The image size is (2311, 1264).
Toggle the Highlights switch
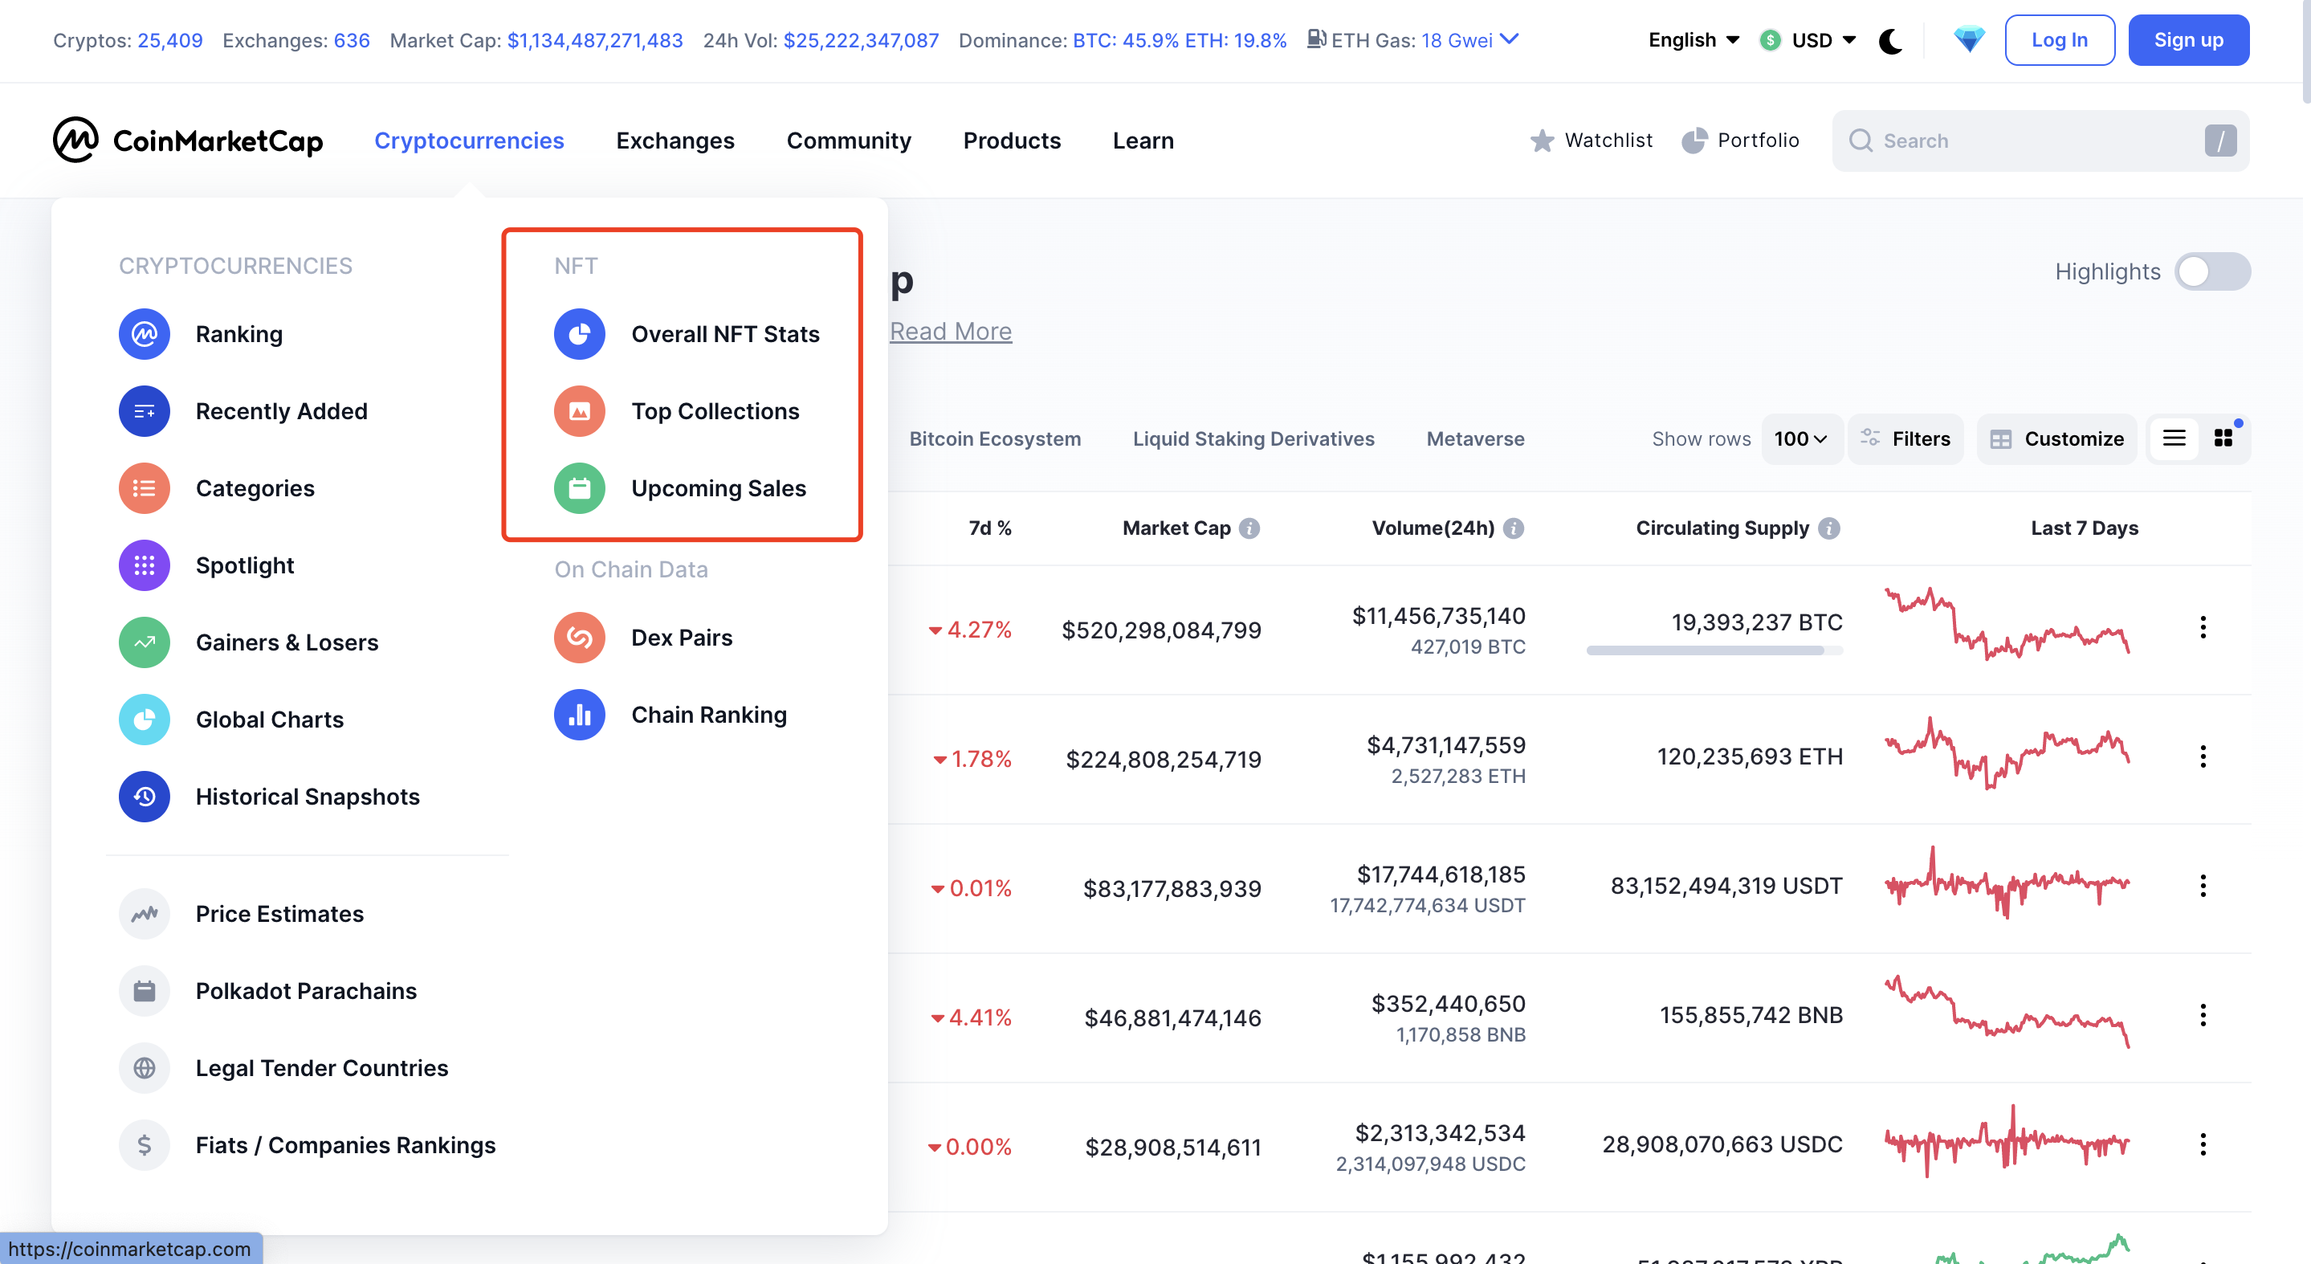coord(2211,271)
